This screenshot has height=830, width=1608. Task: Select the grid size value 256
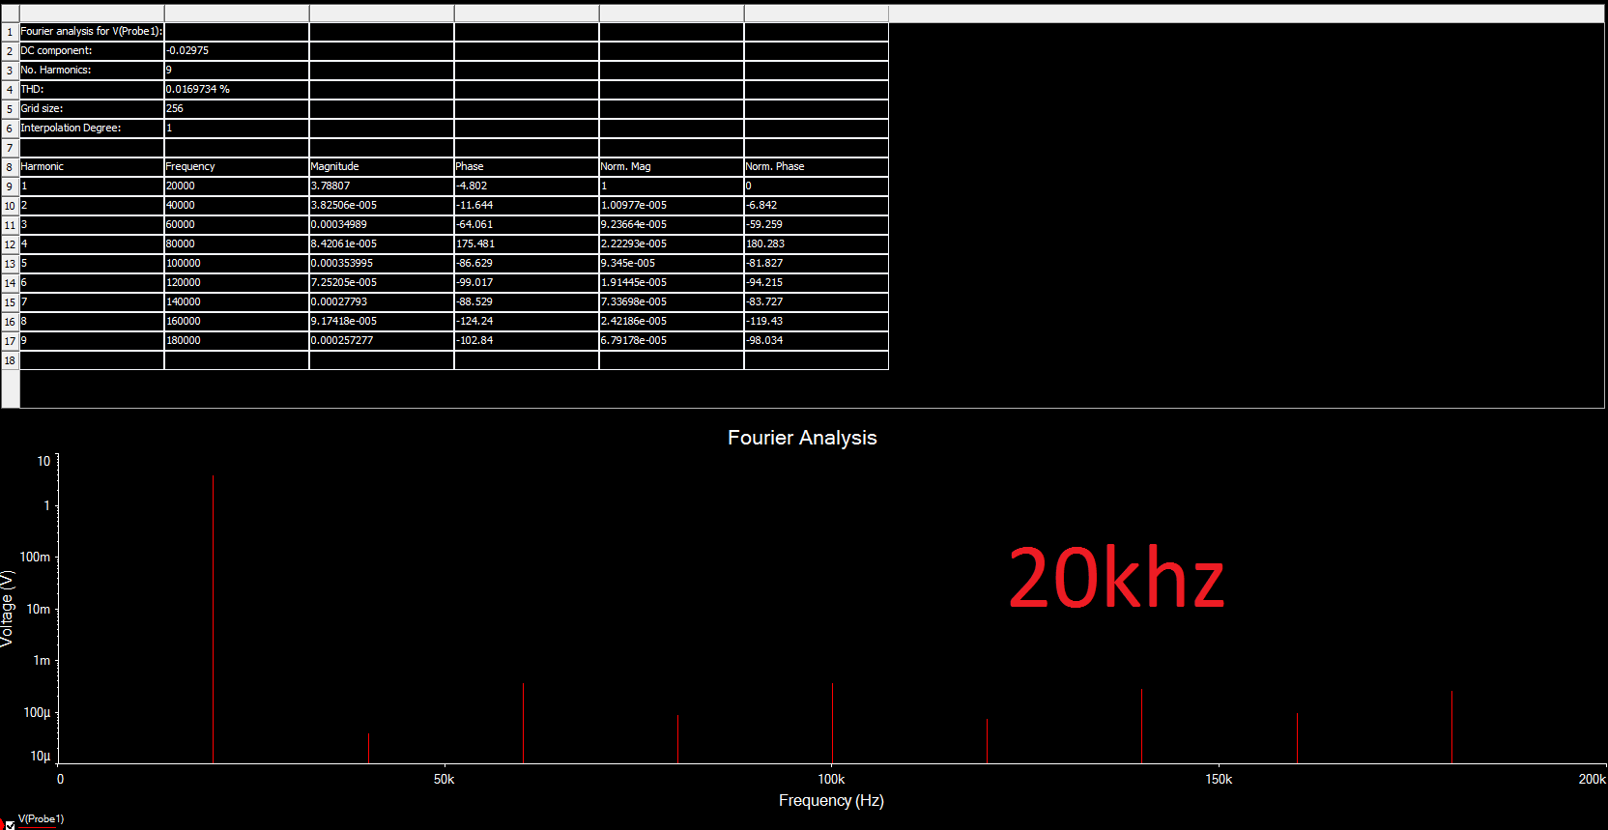coord(237,109)
